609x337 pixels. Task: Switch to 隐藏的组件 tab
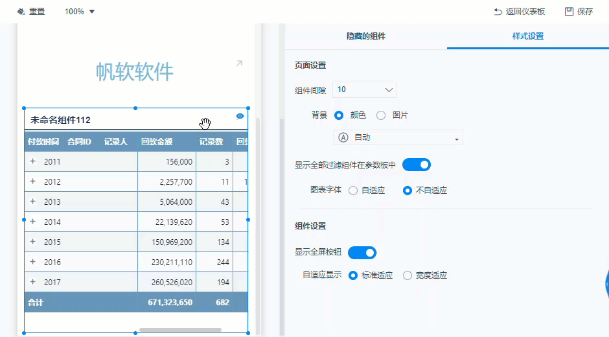(x=366, y=36)
